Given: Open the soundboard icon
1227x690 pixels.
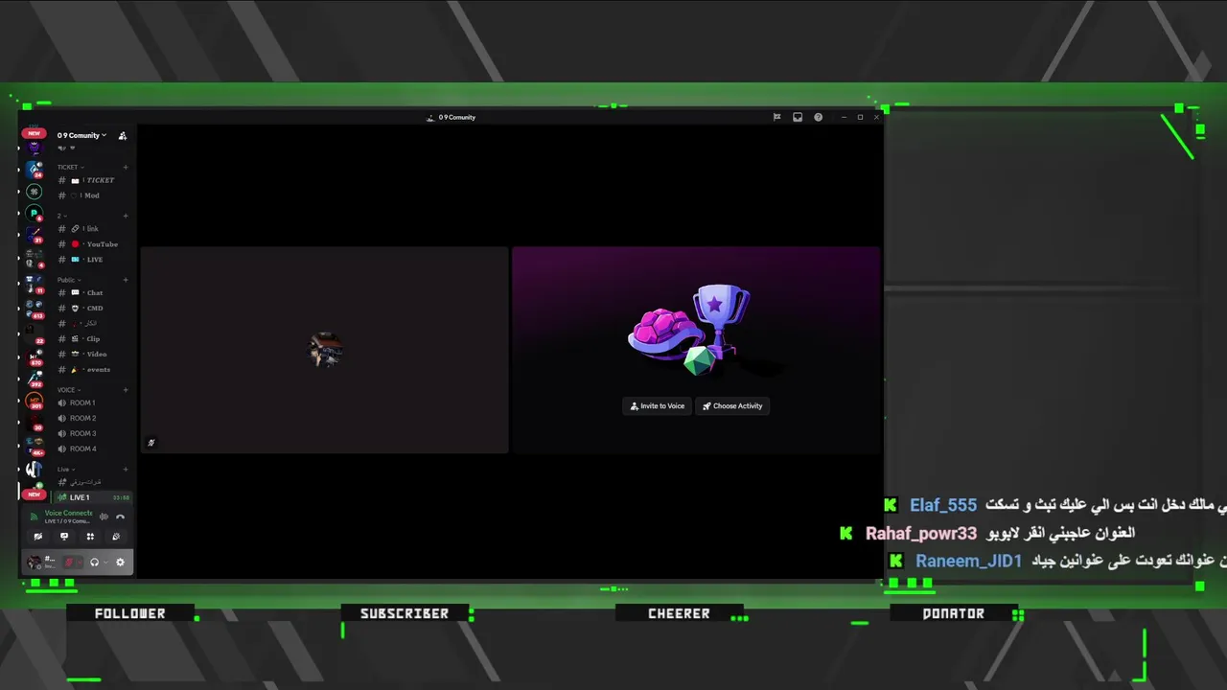Looking at the screenshot, I should click(116, 537).
